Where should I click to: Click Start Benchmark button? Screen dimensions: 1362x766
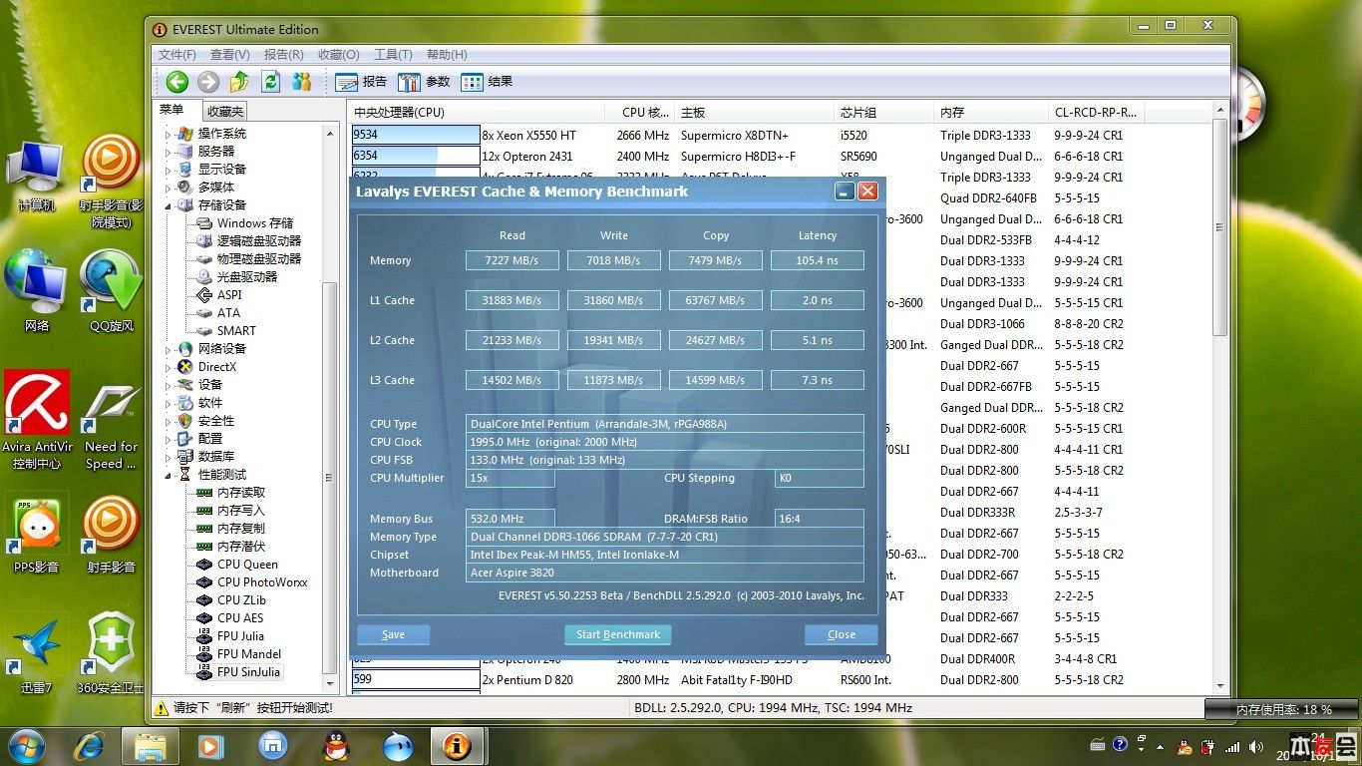tap(618, 634)
